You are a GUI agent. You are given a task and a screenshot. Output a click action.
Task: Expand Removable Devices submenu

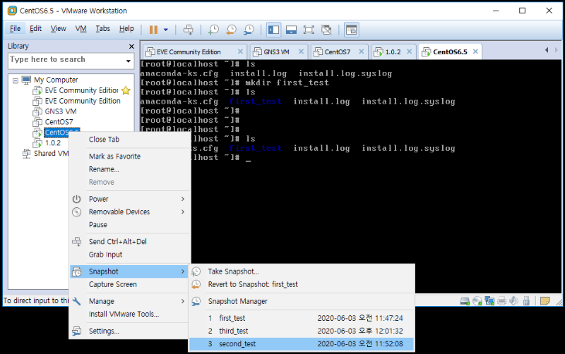pyautogui.click(x=130, y=212)
